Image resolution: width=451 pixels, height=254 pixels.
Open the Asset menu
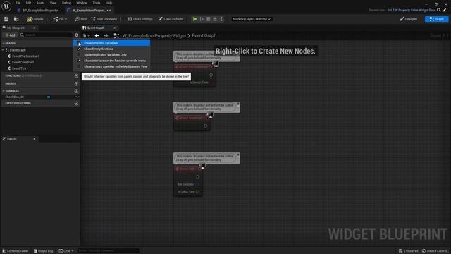tap(40, 3)
